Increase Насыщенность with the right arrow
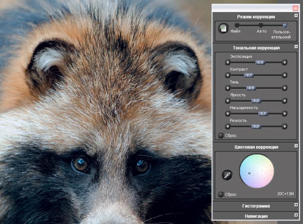The width and height of the screenshot is (303, 224). coord(284,114)
